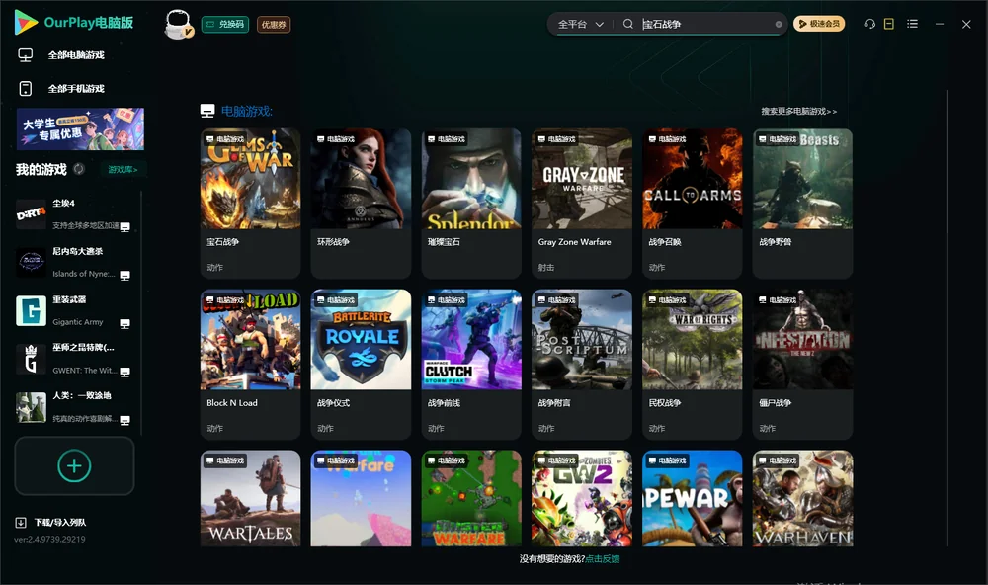Open the 僵尸战争 Infestation card
This screenshot has height=585, width=988.
coord(802,364)
